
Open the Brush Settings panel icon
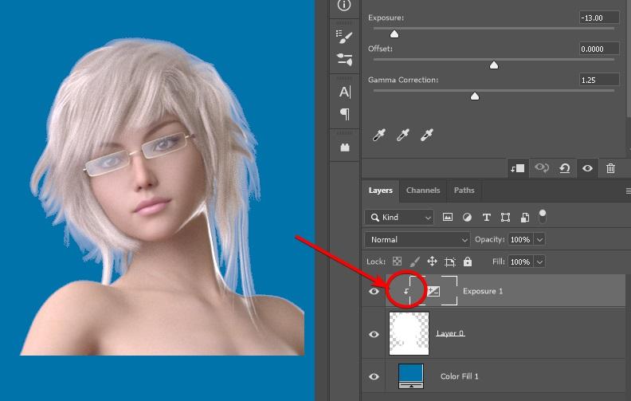(x=344, y=37)
